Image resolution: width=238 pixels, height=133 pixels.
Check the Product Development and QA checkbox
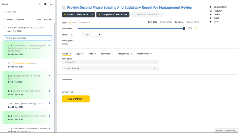pyautogui.click(x=4, y=27)
